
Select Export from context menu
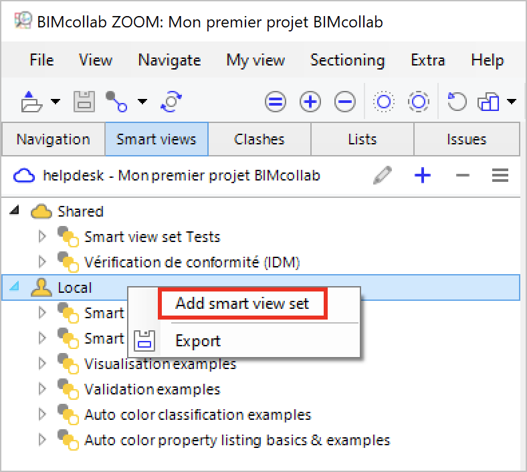198,341
